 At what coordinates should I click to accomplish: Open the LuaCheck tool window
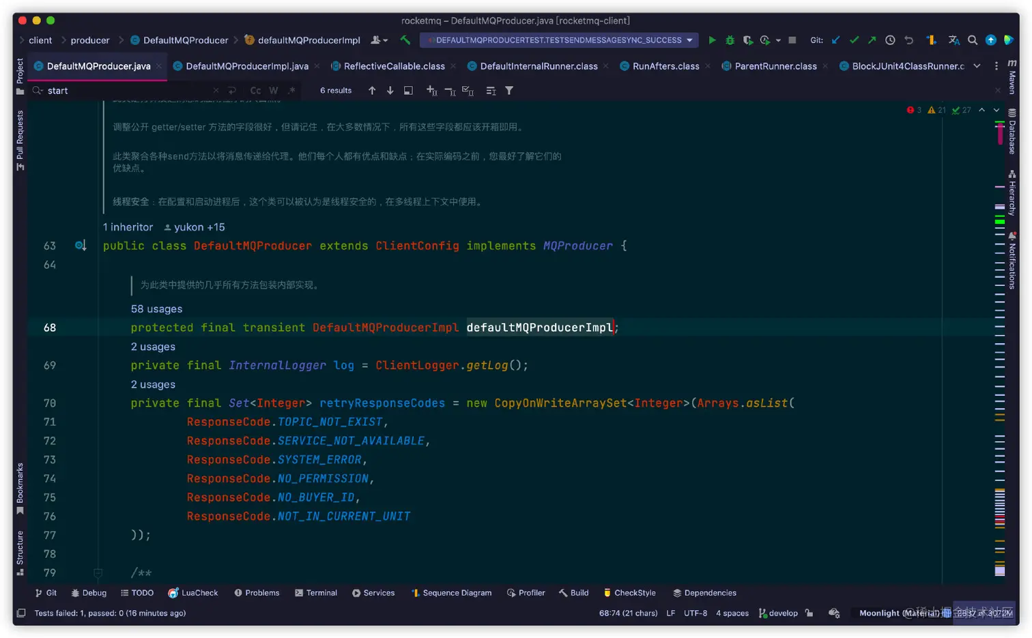click(x=193, y=593)
